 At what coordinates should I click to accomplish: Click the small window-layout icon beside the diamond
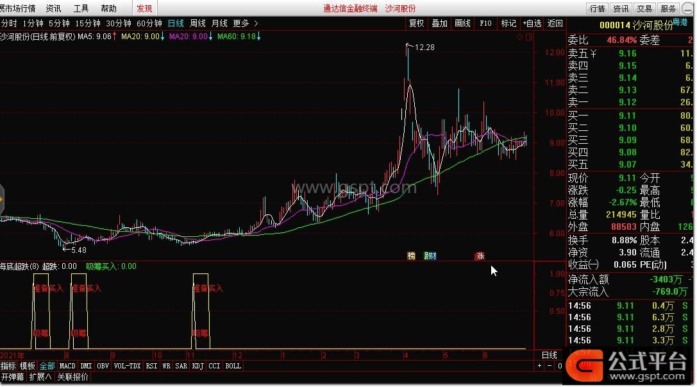[x=529, y=37]
